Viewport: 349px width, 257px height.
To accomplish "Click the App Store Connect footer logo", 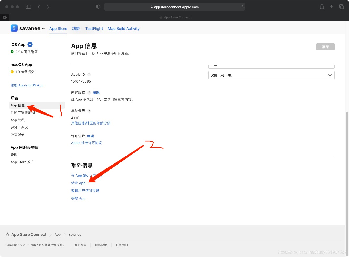I will pos(26,234).
